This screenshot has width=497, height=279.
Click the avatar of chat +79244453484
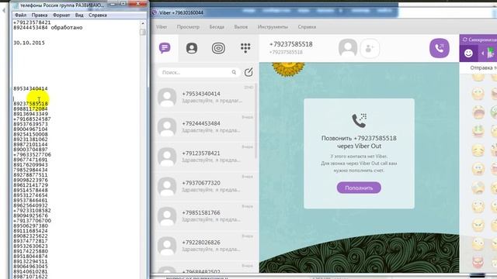pyautogui.click(x=167, y=127)
